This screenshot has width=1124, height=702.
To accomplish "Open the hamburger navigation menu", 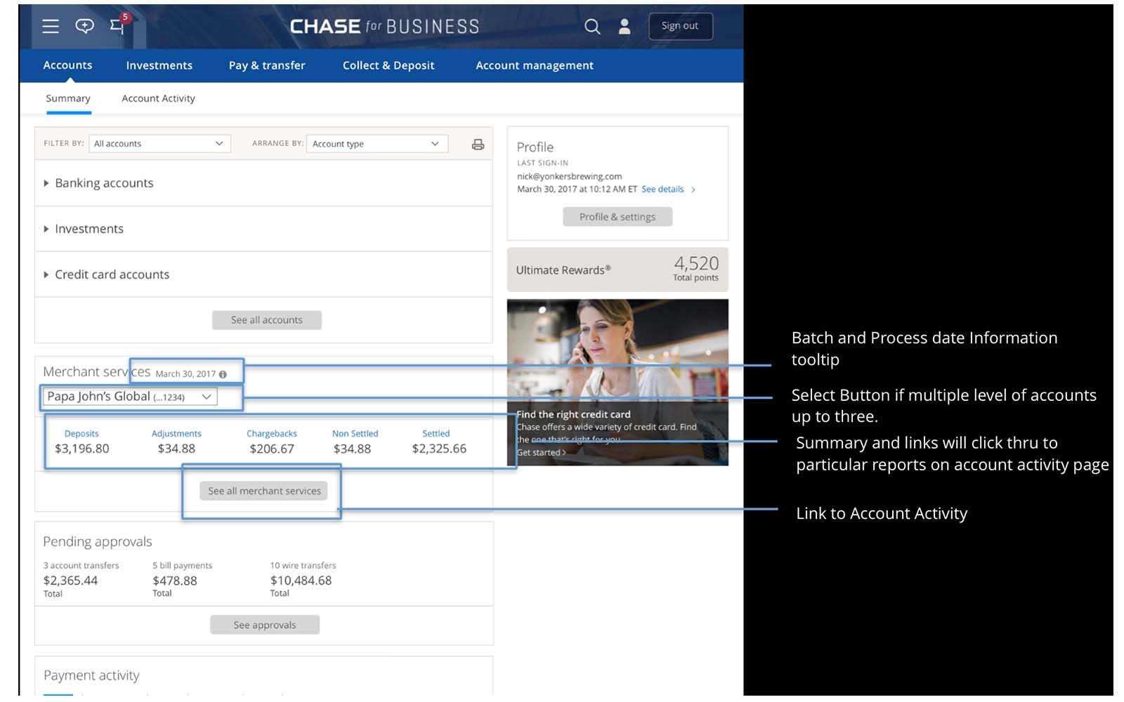I will [51, 27].
